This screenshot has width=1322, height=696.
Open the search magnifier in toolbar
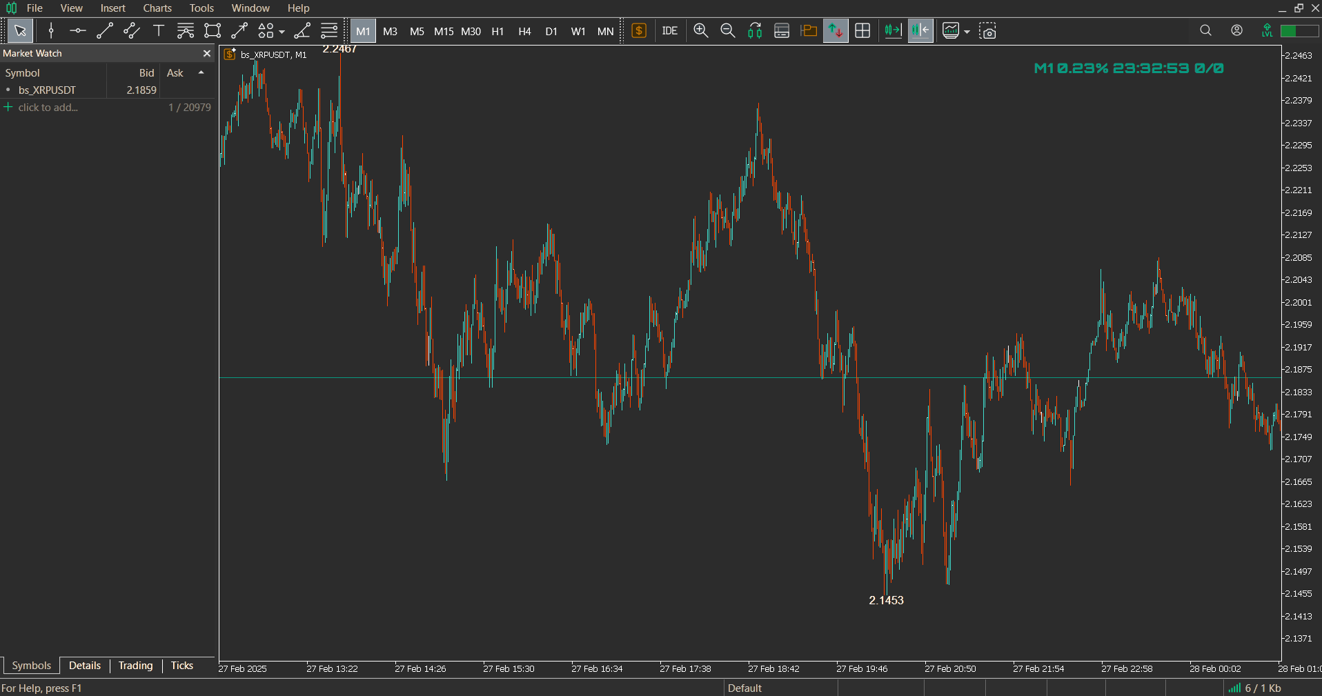pos(1205,31)
